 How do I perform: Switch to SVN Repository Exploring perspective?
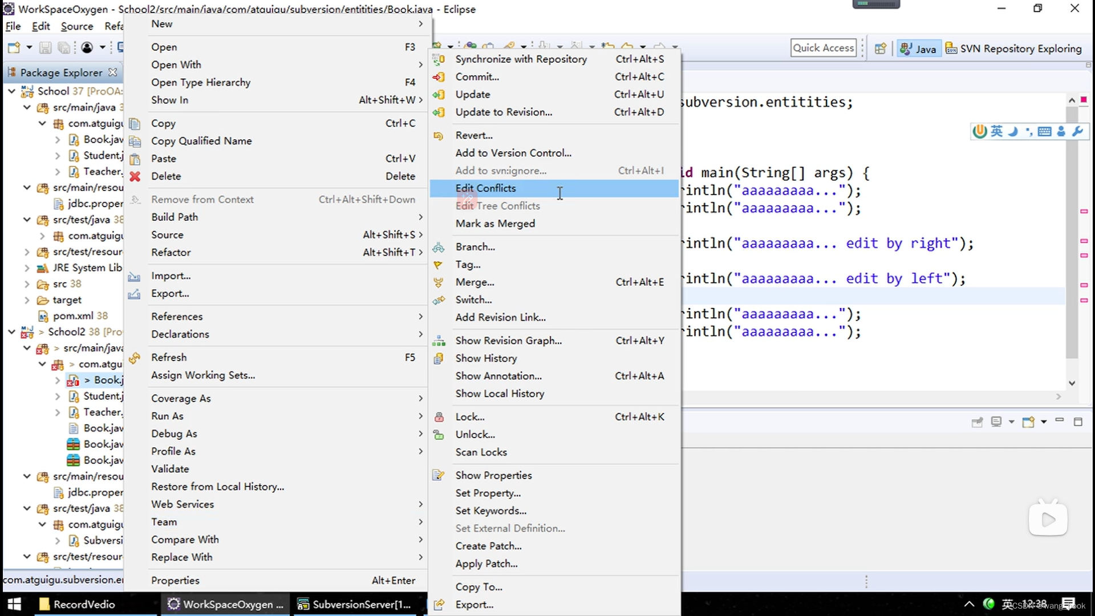click(x=1013, y=48)
